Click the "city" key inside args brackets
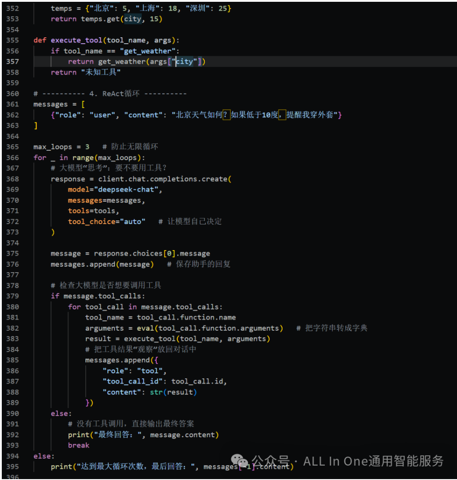This screenshot has width=457, height=480. coord(184,62)
